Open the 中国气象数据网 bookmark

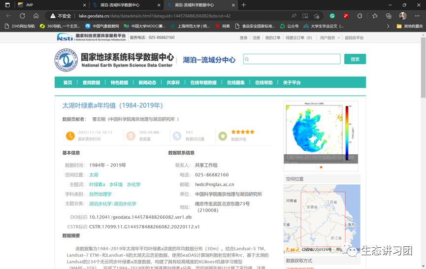point(102,26)
